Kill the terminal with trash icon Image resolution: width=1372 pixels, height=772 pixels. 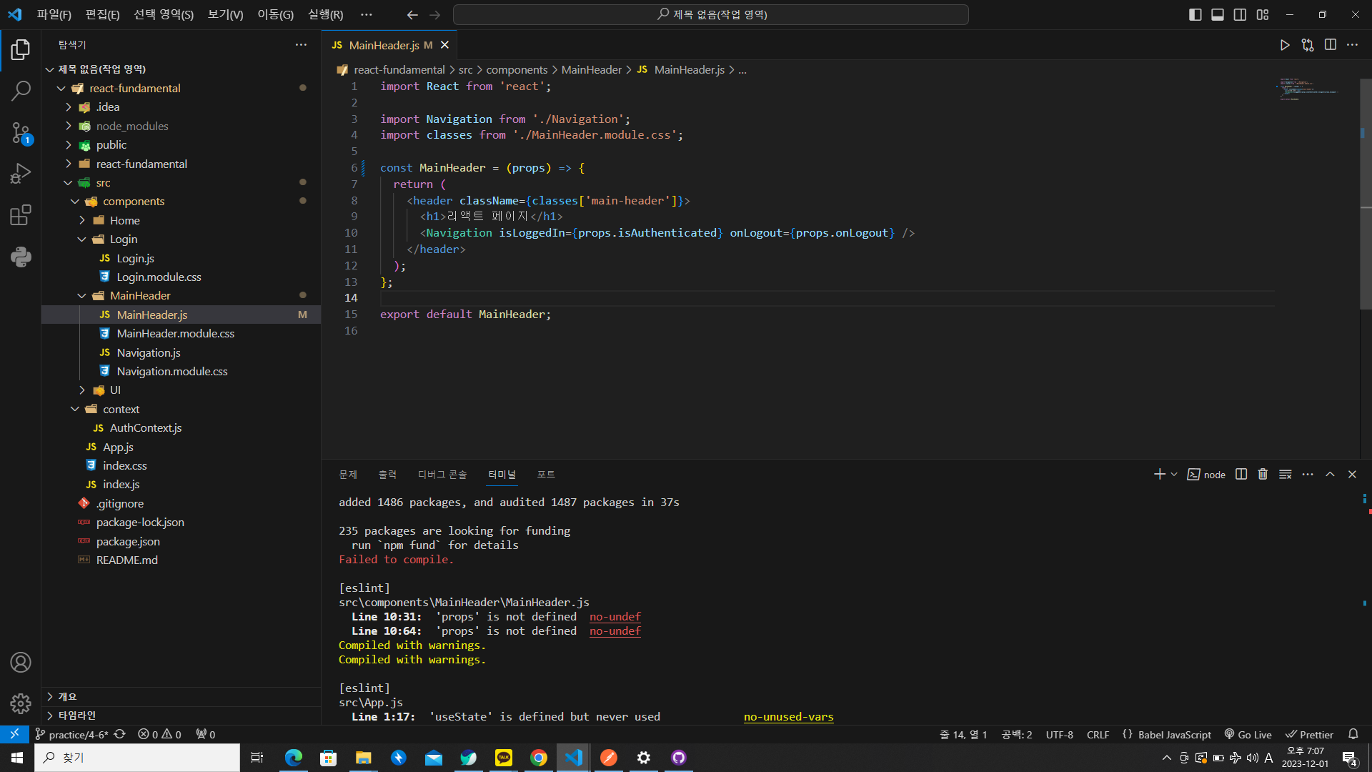pos(1263,474)
